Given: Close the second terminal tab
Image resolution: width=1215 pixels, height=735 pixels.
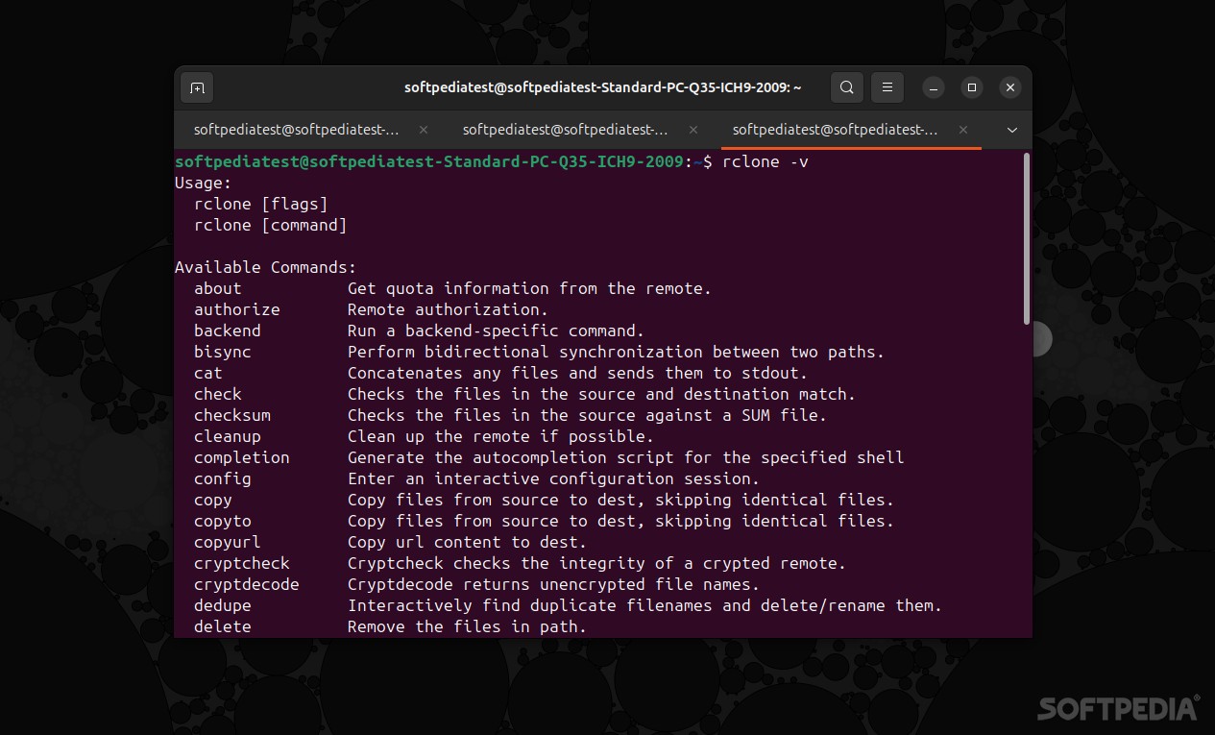Looking at the screenshot, I should pos(693,130).
